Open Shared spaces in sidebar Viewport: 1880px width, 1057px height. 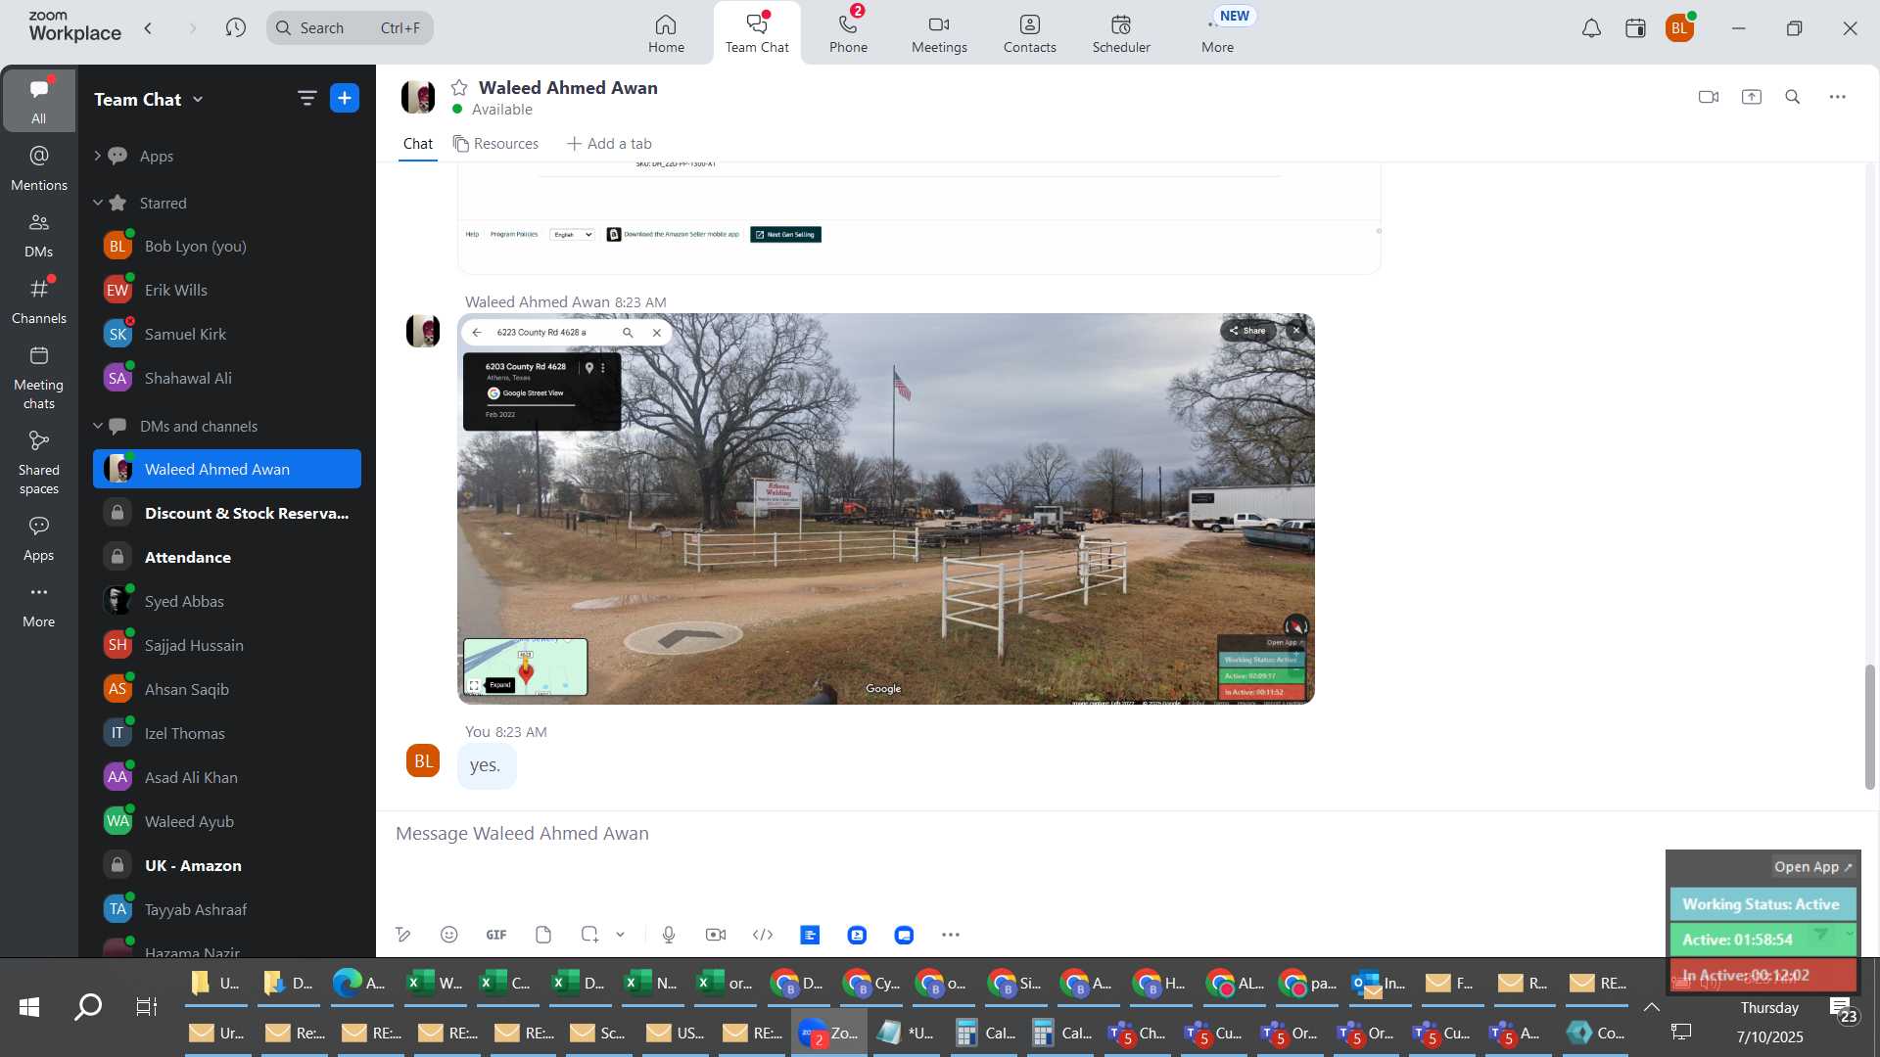(x=39, y=463)
